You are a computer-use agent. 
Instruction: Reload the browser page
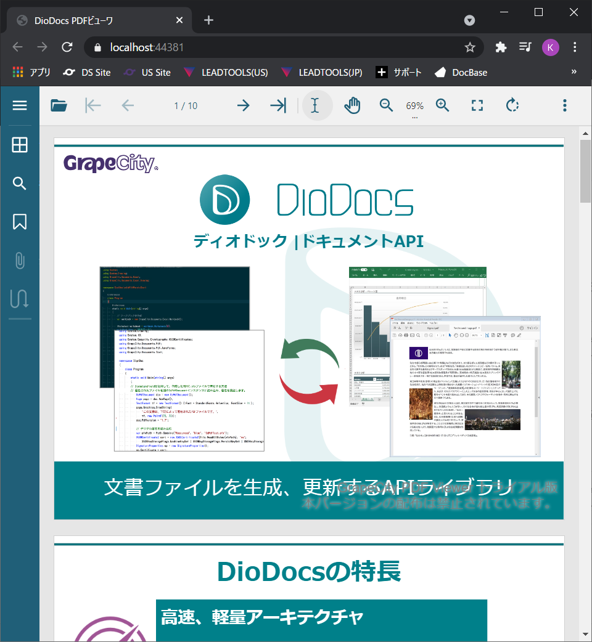coord(67,47)
